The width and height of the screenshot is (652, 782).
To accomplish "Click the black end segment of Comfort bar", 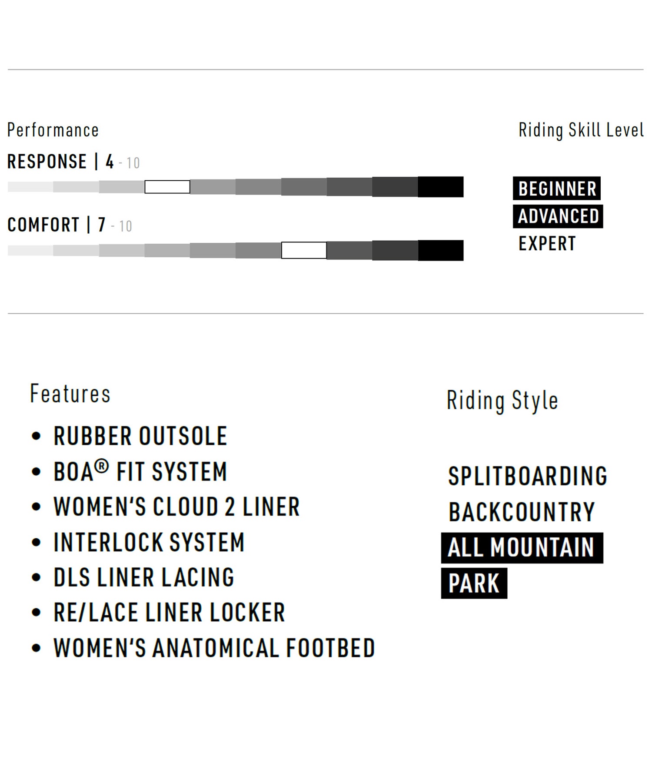I will pos(441,250).
